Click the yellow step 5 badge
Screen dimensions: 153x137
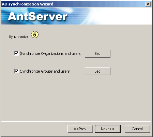[x=35, y=34]
